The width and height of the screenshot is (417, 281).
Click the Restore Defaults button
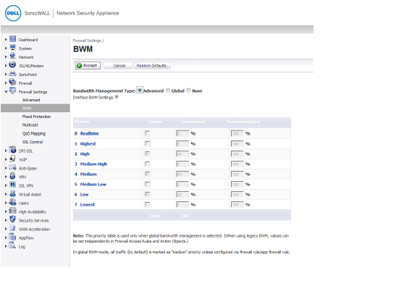point(152,65)
